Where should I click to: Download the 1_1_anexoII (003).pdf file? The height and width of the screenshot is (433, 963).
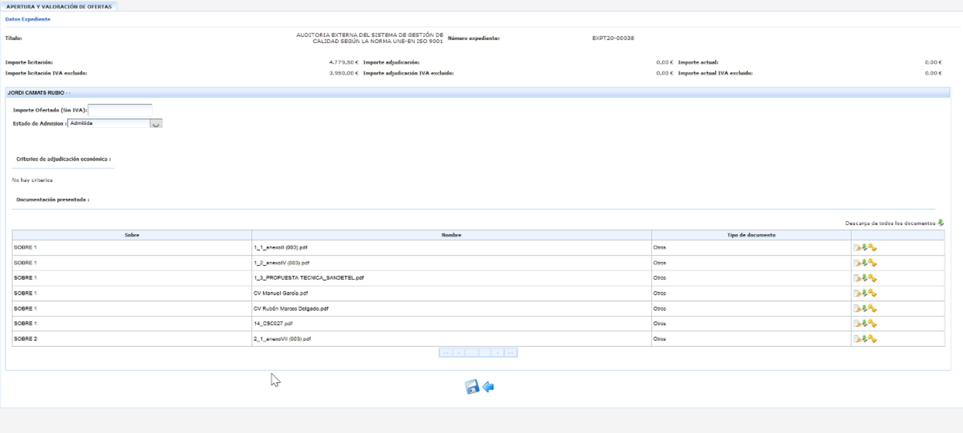coord(865,248)
